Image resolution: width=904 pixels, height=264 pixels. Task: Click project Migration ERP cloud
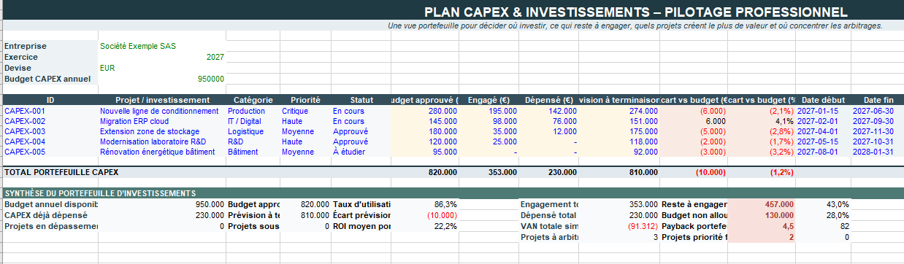coord(162,121)
